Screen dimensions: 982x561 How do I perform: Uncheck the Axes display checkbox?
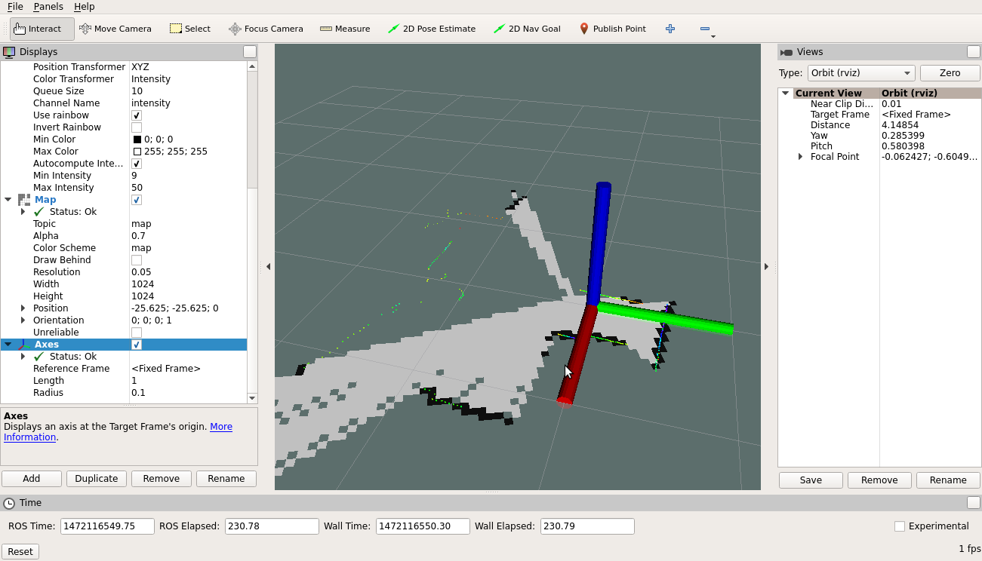137,345
